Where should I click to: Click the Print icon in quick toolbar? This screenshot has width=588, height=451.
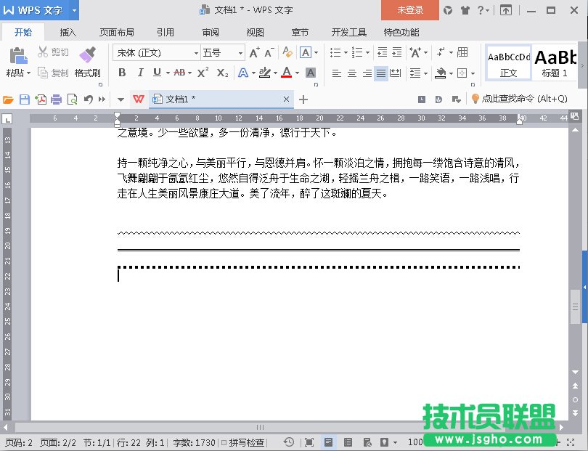coord(57,99)
